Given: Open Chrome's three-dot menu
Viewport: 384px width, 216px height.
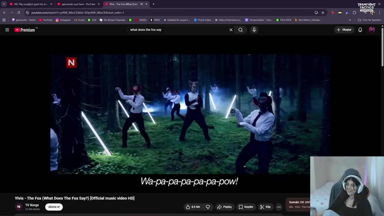Looking at the screenshot, I should click(x=380, y=13).
